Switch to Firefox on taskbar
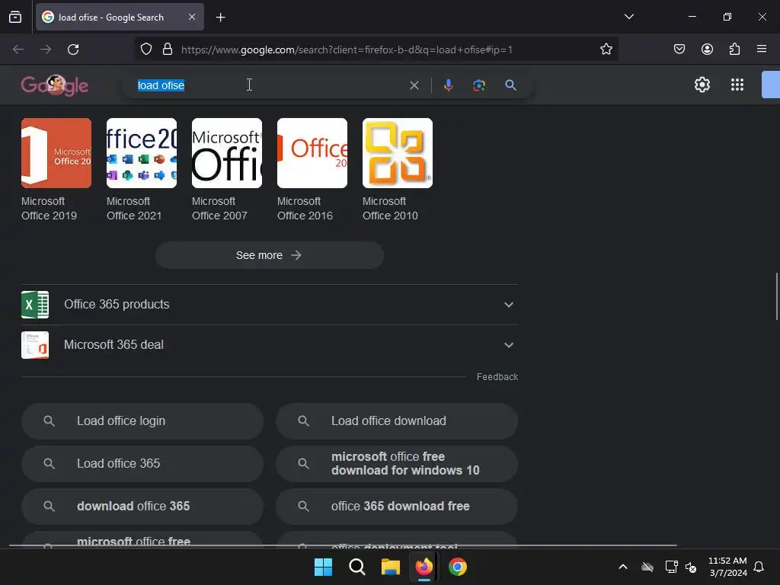 [x=424, y=567]
